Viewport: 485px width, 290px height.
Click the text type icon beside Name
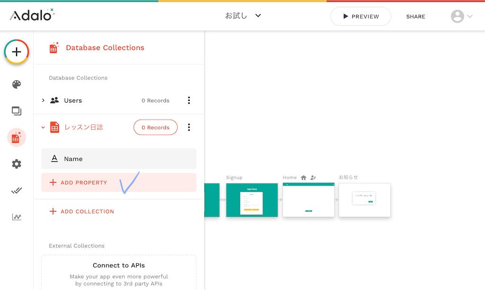click(54, 159)
